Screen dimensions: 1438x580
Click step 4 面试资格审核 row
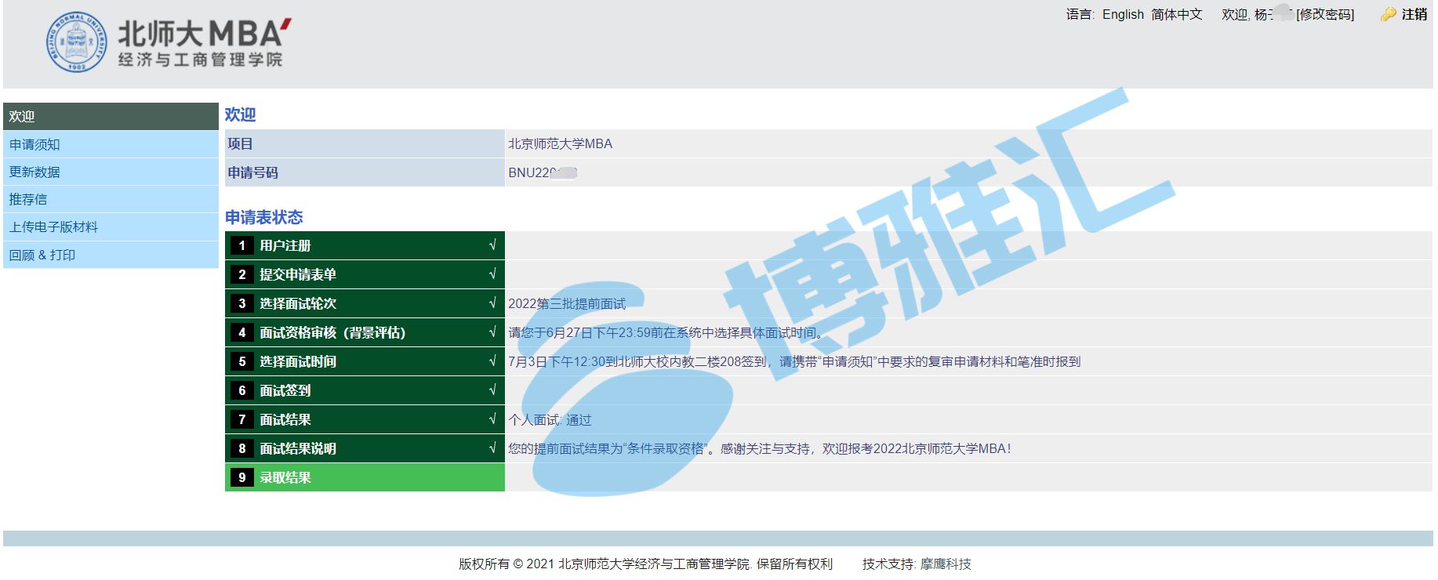pyautogui.click(x=365, y=332)
